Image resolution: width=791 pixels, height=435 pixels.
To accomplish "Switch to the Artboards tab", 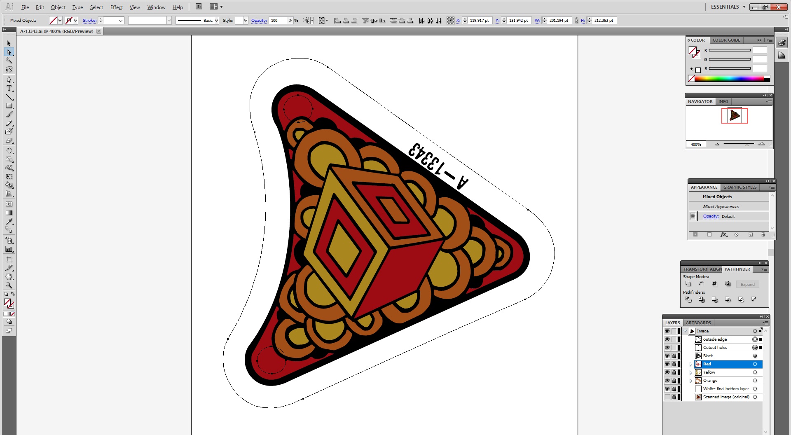I will point(698,323).
